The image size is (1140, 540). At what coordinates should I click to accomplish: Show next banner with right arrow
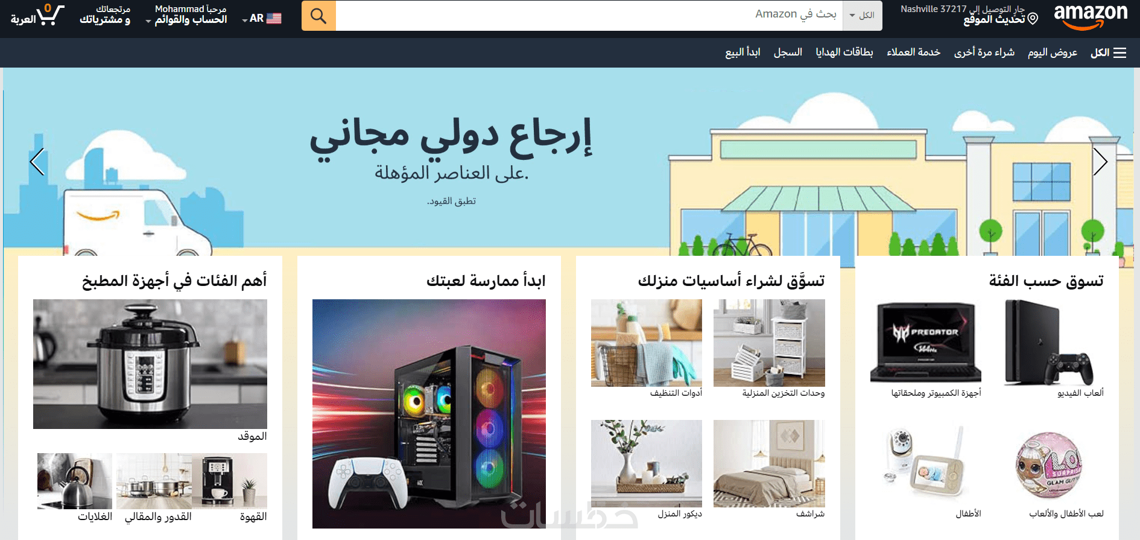(1100, 162)
